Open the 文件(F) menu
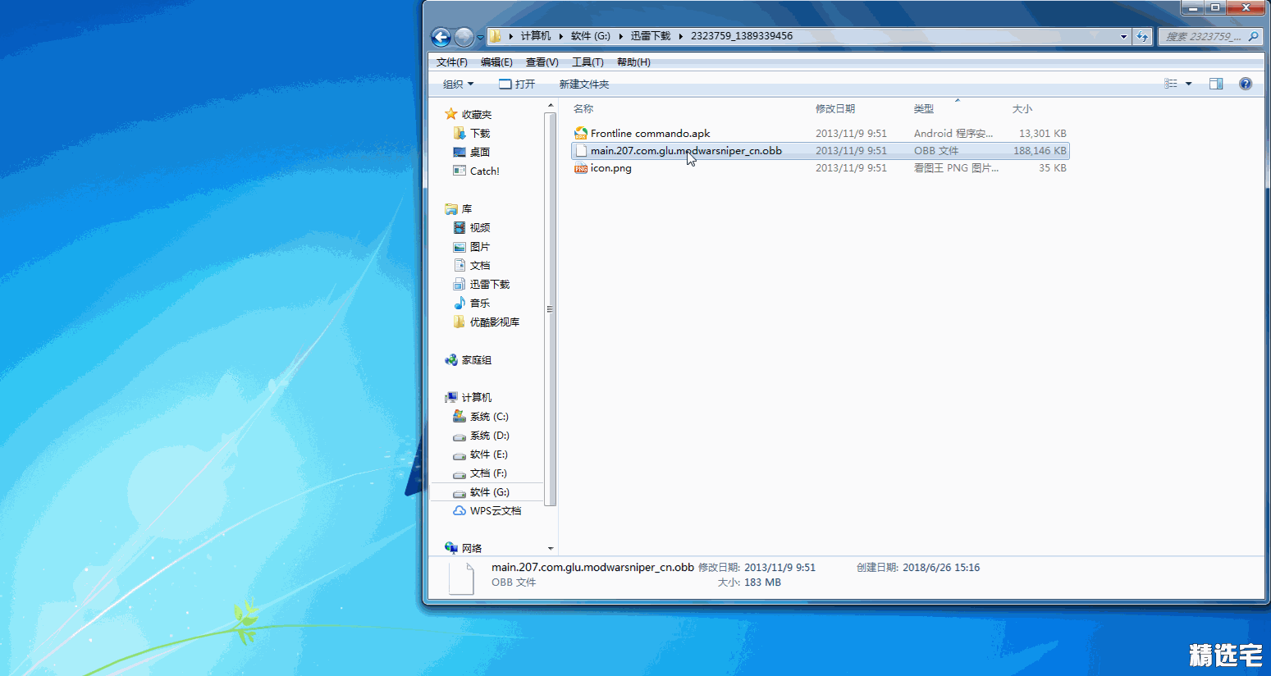 [452, 62]
